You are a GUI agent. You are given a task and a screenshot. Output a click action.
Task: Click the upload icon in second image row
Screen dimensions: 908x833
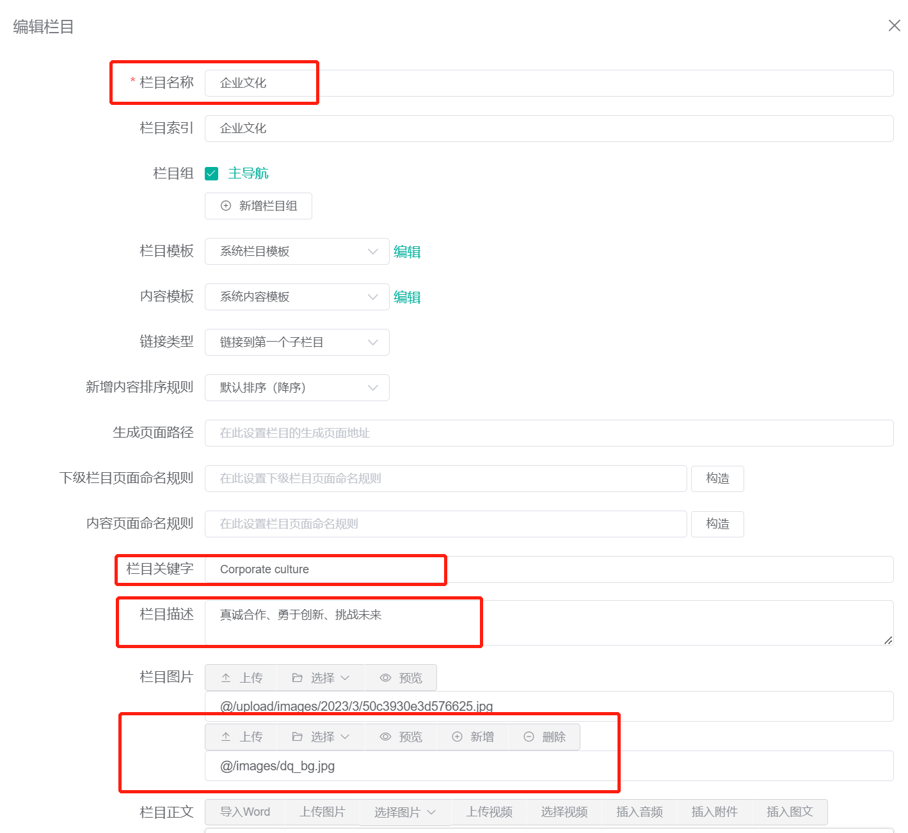tap(225, 736)
